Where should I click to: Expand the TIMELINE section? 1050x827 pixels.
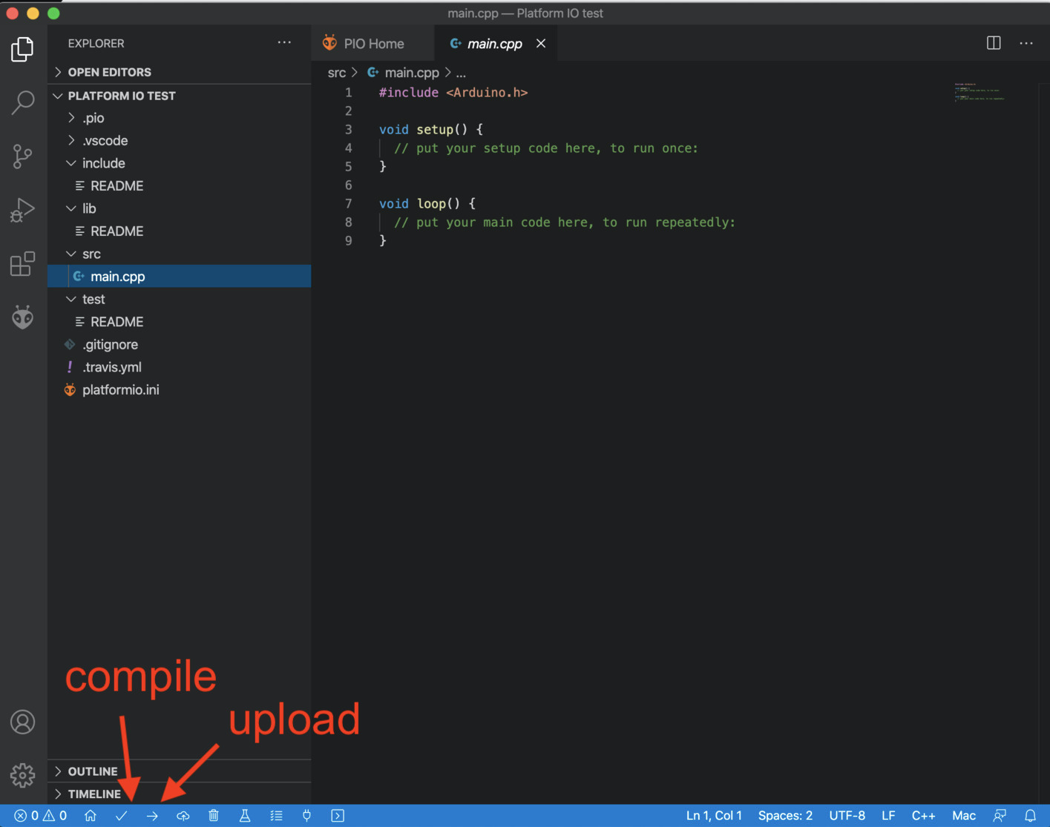(x=179, y=794)
